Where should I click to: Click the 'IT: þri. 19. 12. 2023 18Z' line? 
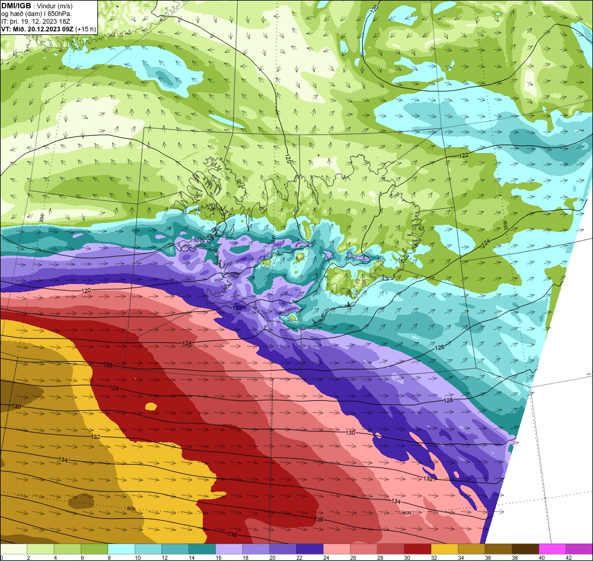(x=36, y=21)
